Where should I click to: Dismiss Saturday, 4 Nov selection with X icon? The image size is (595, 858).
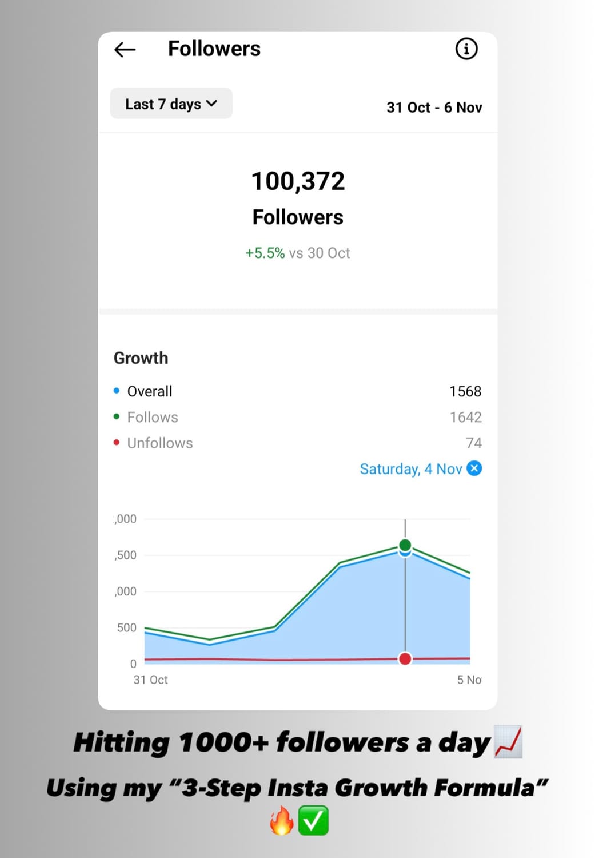coord(474,468)
